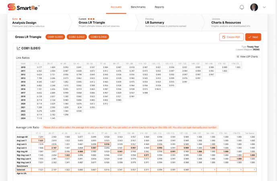Open View LDP Charts

pyautogui.click(x=247, y=57)
